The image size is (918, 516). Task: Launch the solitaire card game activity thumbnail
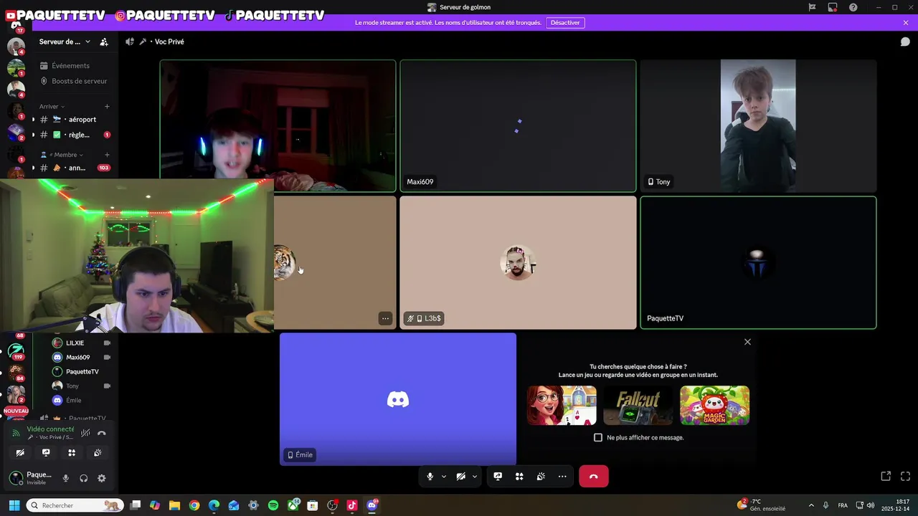tap(562, 405)
